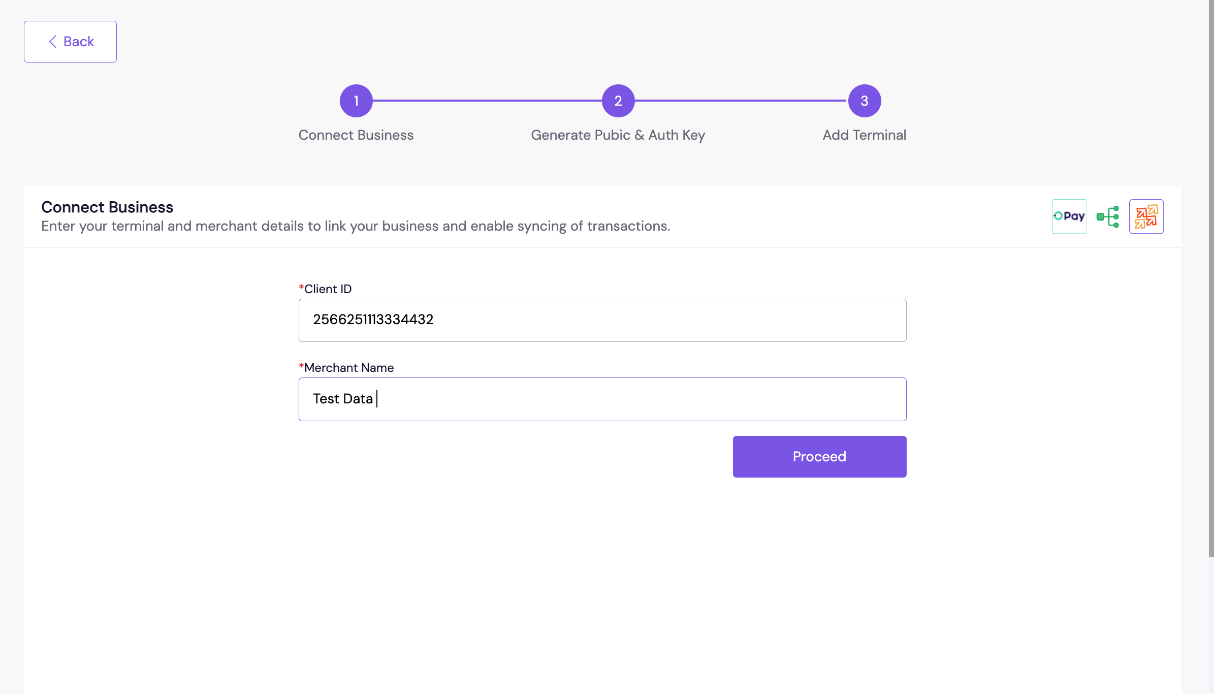Click the page's vertical scrollbar
Image resolution: width=1214 pixels, height=694 pixels.
(1211, 278)
